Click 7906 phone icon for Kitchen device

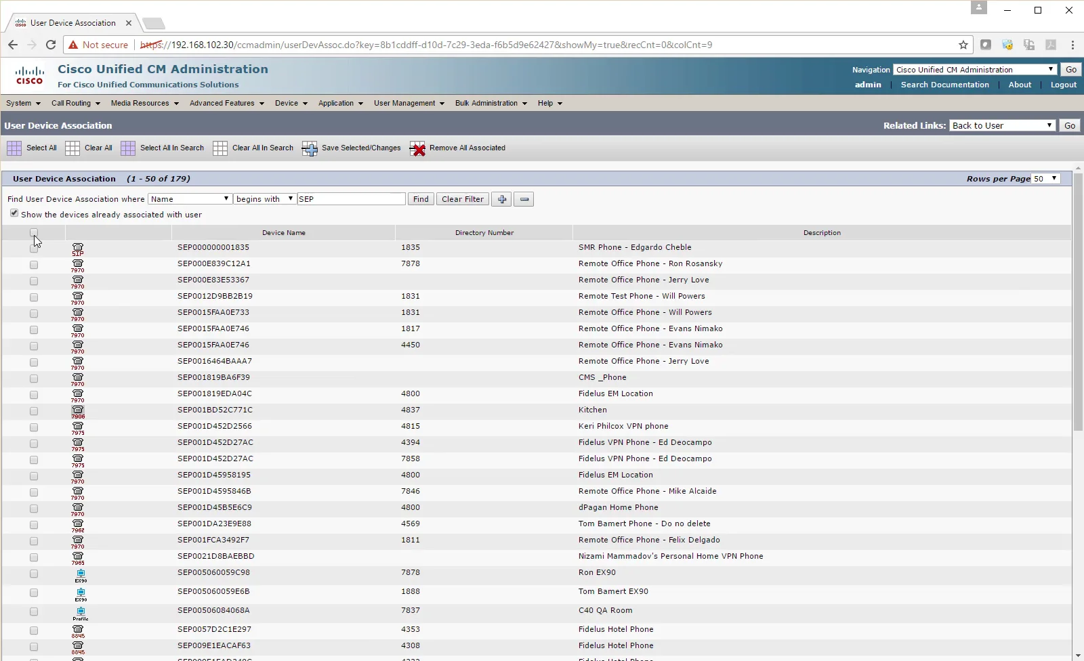click(x=78, y=412)
